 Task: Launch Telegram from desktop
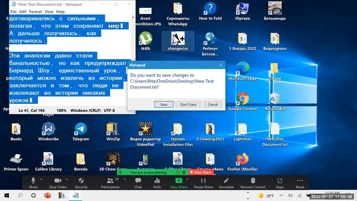point(80,132)
